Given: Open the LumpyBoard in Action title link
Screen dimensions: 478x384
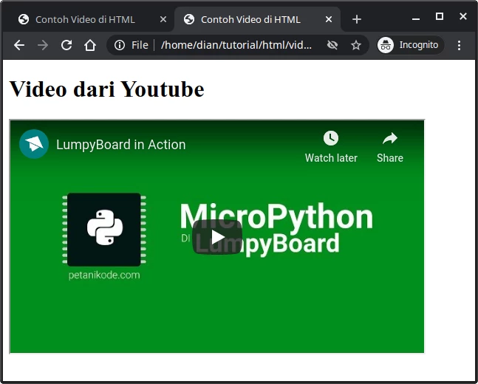Looking at the screenshot, I should point(120,145).
